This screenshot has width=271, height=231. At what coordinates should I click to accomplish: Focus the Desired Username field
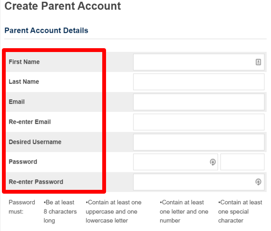[x=199, y=142]
